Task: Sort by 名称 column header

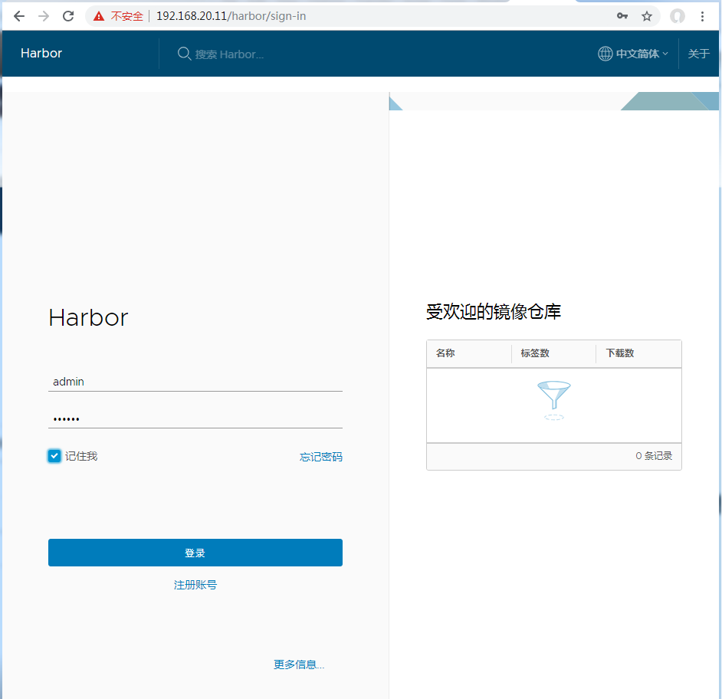Action: click(445, 353)
